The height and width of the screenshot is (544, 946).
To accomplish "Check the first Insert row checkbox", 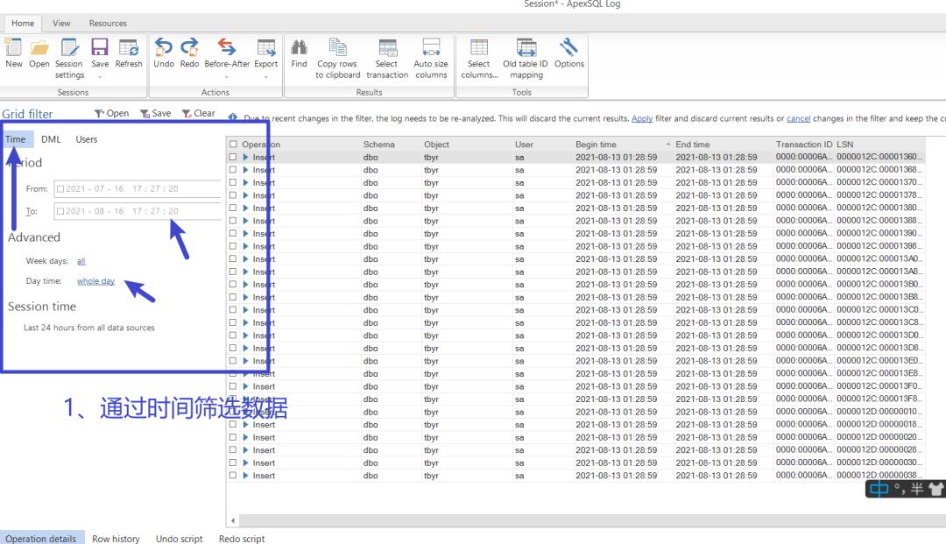I will pyautogui.click(x=232, y=158).
